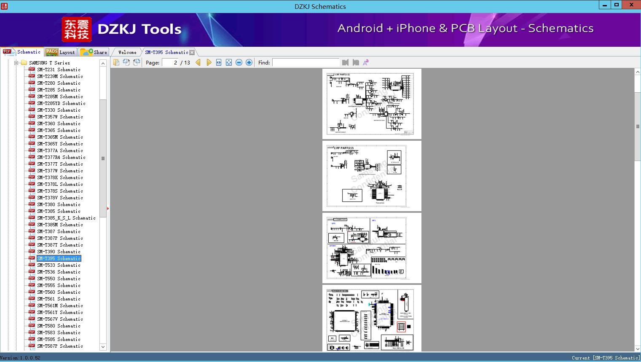The width and height of the screenshot is (641, 362).
Task: Click PDF icon beside SM-T377A Schematic
Action: pyautogui.click(x=32, y=150)
